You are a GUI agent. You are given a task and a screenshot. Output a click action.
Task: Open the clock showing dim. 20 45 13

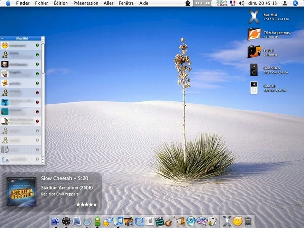pyautogui.click(x=263, y=3)
